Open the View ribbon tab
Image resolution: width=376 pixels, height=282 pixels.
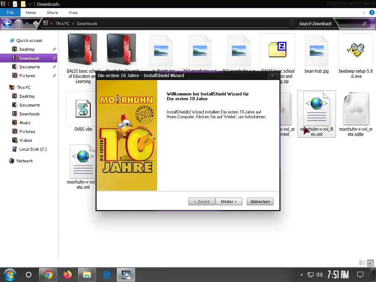pos(73,12)
